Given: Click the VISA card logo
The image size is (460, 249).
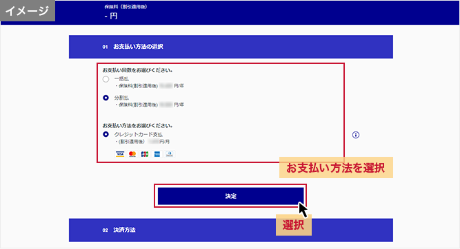Looking at the screenshot, I should [120, 154].
